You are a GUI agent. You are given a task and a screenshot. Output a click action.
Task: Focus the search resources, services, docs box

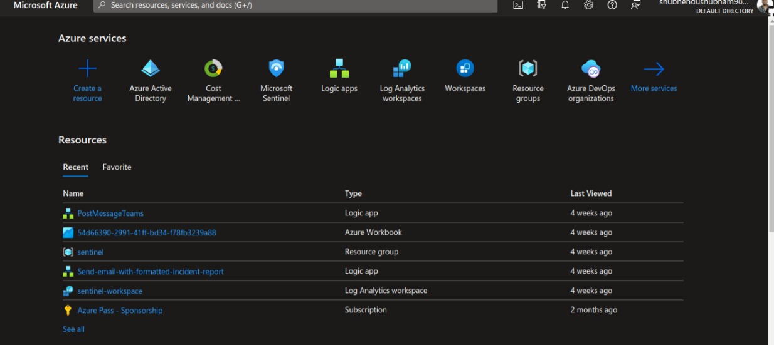(295, 5)
